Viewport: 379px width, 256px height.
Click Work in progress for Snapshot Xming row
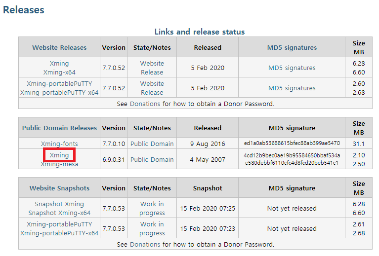[152, 209]
